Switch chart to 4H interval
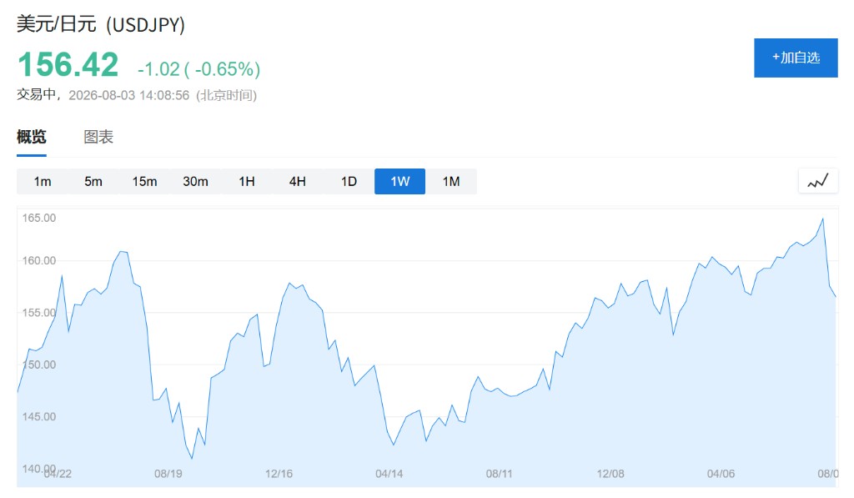Screen dimensions: 854x498 (x=298, y=182)
